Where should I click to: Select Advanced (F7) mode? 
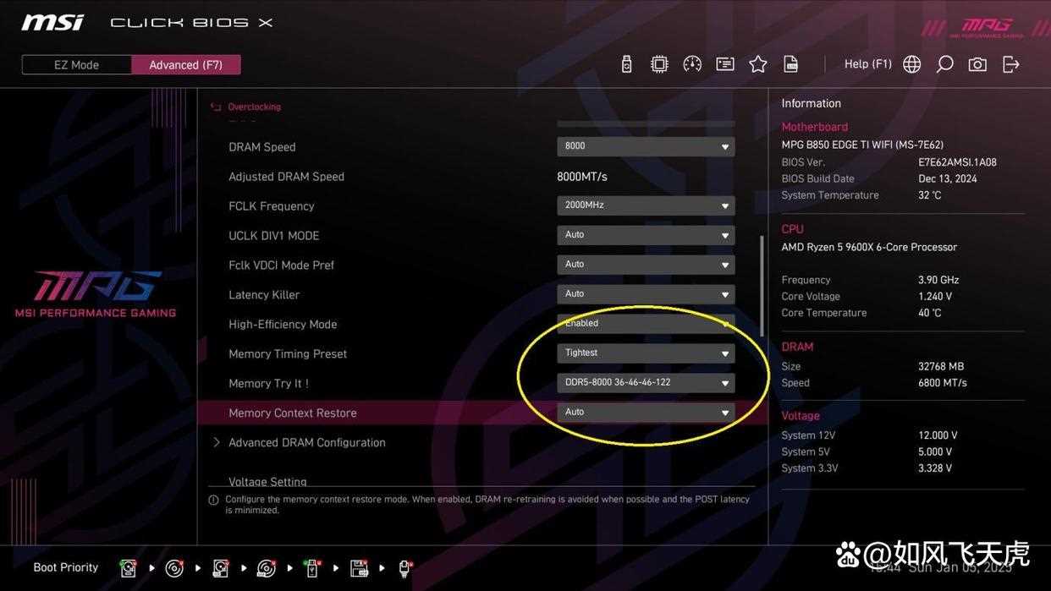click(x=186, y=65)
